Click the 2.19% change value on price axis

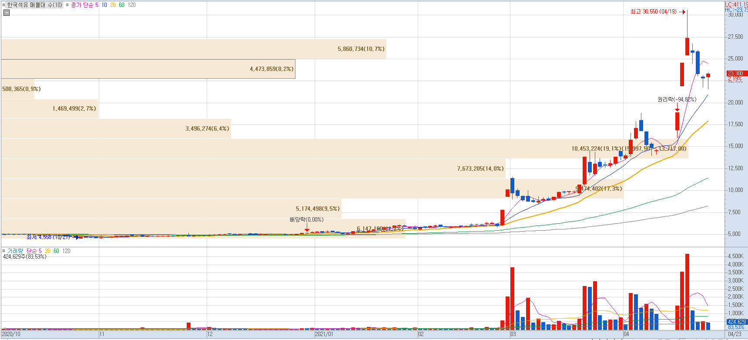735,79
